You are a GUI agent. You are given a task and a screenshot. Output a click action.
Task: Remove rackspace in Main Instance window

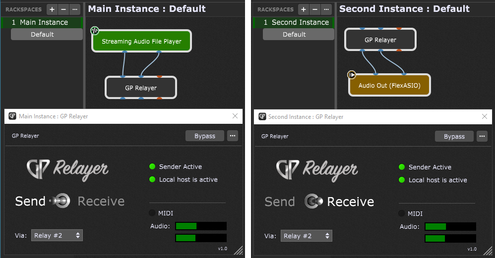pyautogui.click(x=63, y=9)
